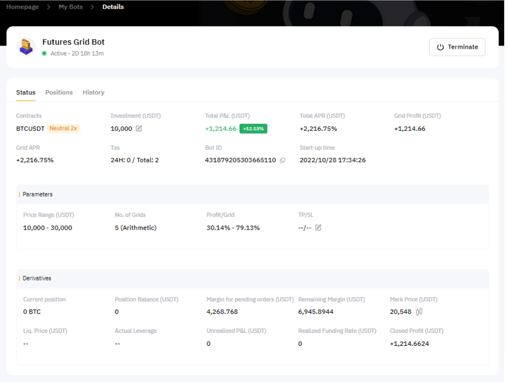Screen dimensions: 508x382
Task: Edit TP/SL settings pencil icon
Action: 318,227
